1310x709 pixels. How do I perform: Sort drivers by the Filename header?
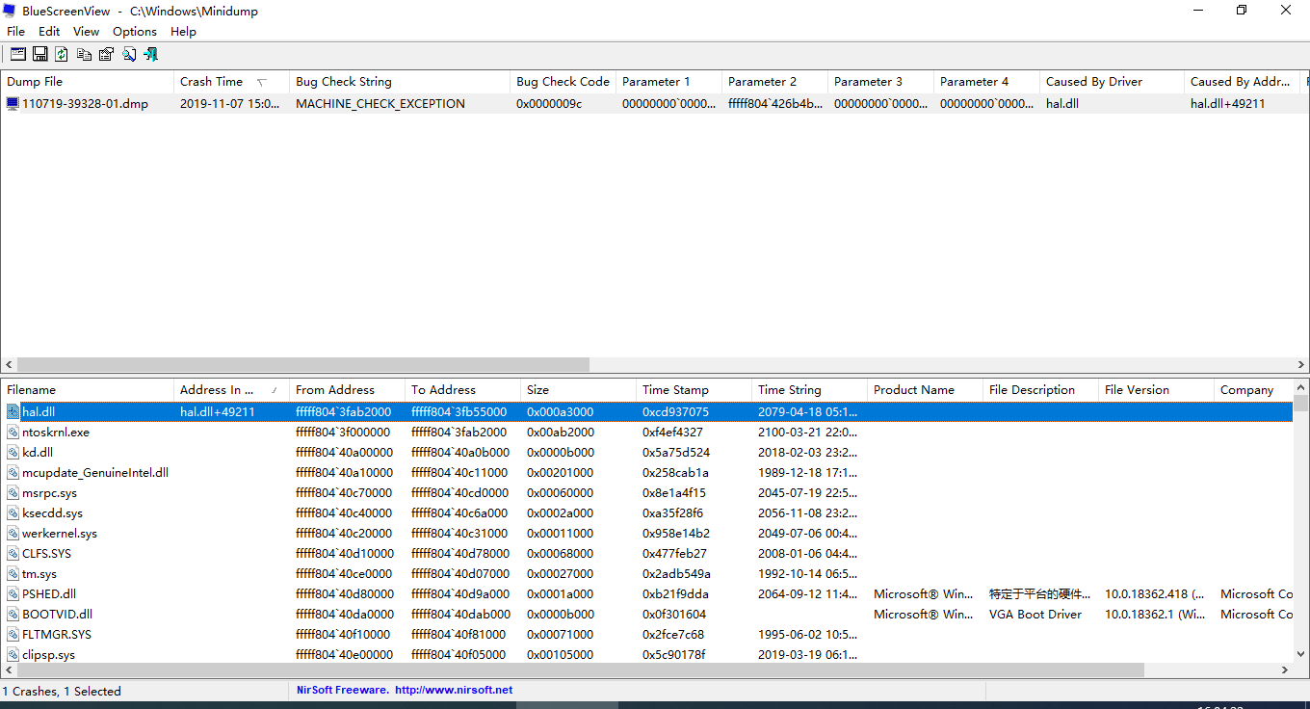pyautogui.click(x=87, y=390)
